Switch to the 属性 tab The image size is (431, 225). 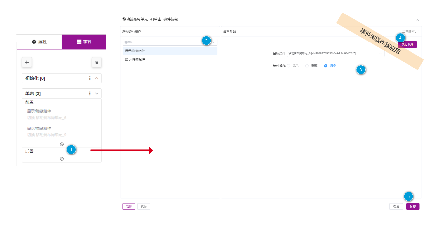pyautogui.click(x=39, y=42)
